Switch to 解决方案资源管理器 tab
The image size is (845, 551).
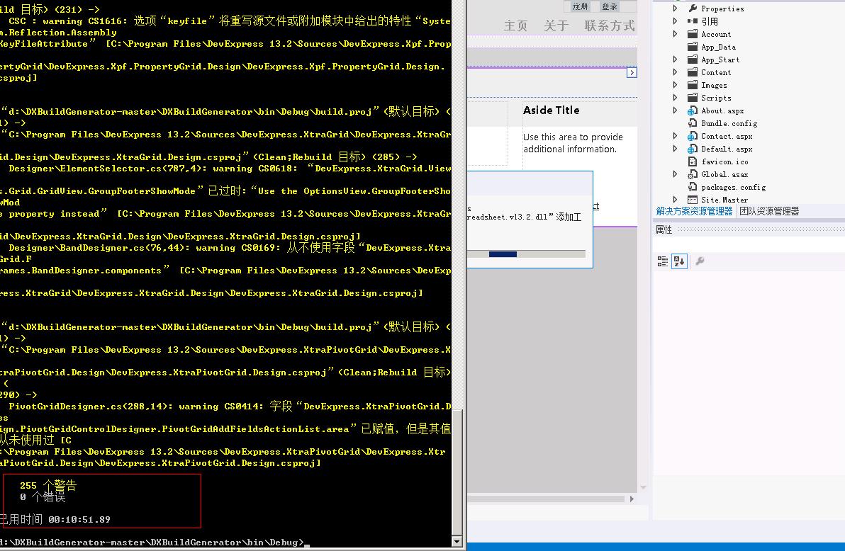click(694, 211)
